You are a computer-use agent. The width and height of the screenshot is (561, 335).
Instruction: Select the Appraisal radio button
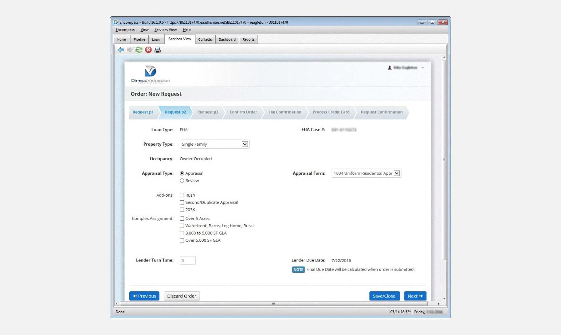tap(182, 173)
